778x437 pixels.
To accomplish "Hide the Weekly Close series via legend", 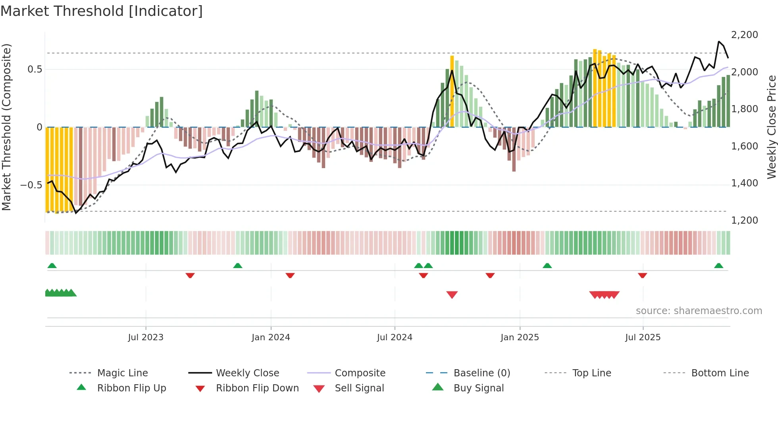I will (x=247, y=373).
